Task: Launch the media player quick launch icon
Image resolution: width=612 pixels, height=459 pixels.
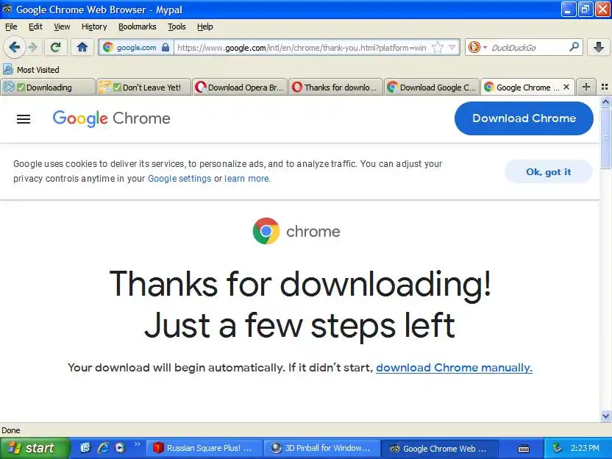Action: click(x=120, y=448)
